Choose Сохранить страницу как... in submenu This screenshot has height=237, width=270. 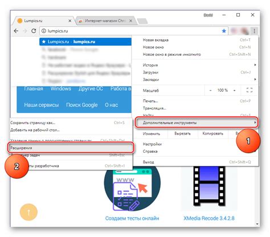[x=71, y=122]
